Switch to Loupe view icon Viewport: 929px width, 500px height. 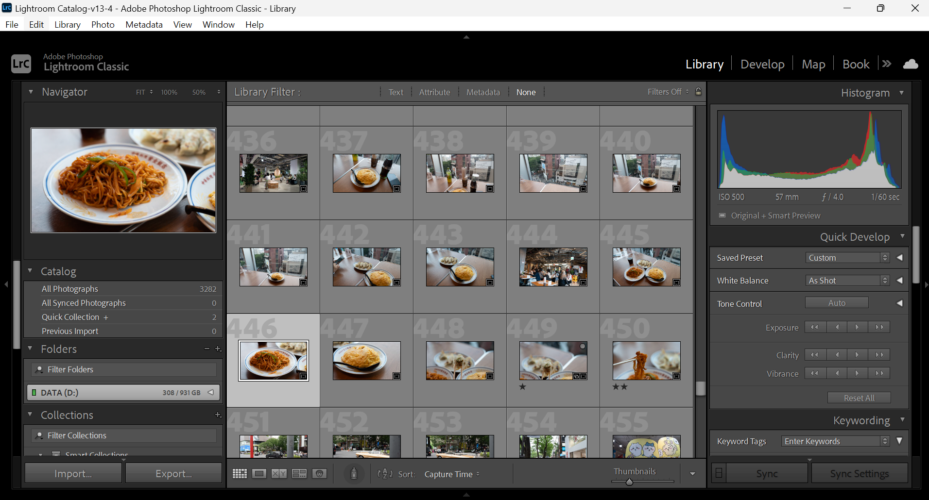pyautogui.click(x=259, y=474)
